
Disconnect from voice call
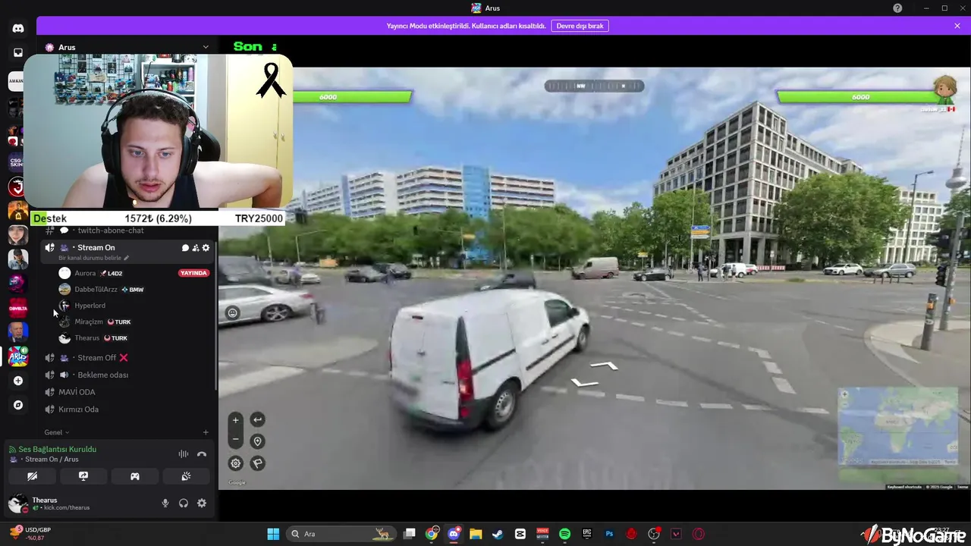pos(202,454)
